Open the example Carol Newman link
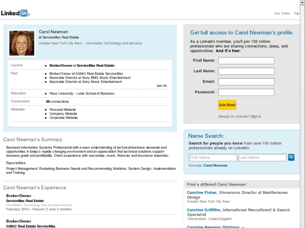 (215, 166)
